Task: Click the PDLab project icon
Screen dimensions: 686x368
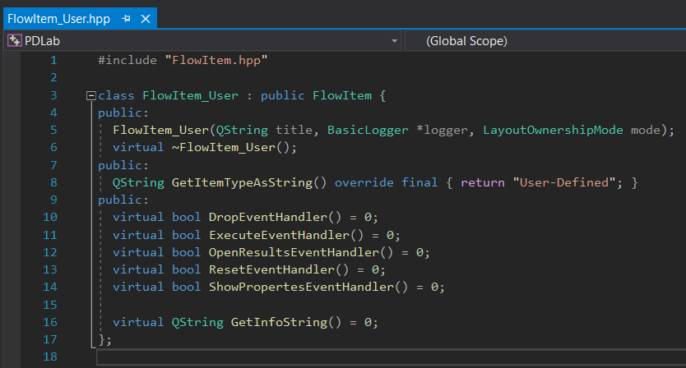Action: pyautogui.click(x=14, y=40)
